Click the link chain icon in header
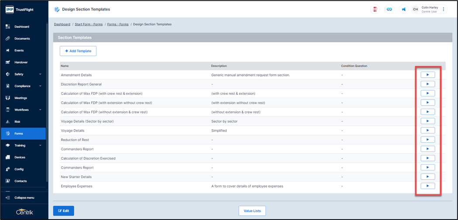 (x=389, y=9)
